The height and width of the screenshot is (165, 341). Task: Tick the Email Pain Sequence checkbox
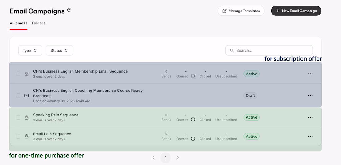click(18, 137)
